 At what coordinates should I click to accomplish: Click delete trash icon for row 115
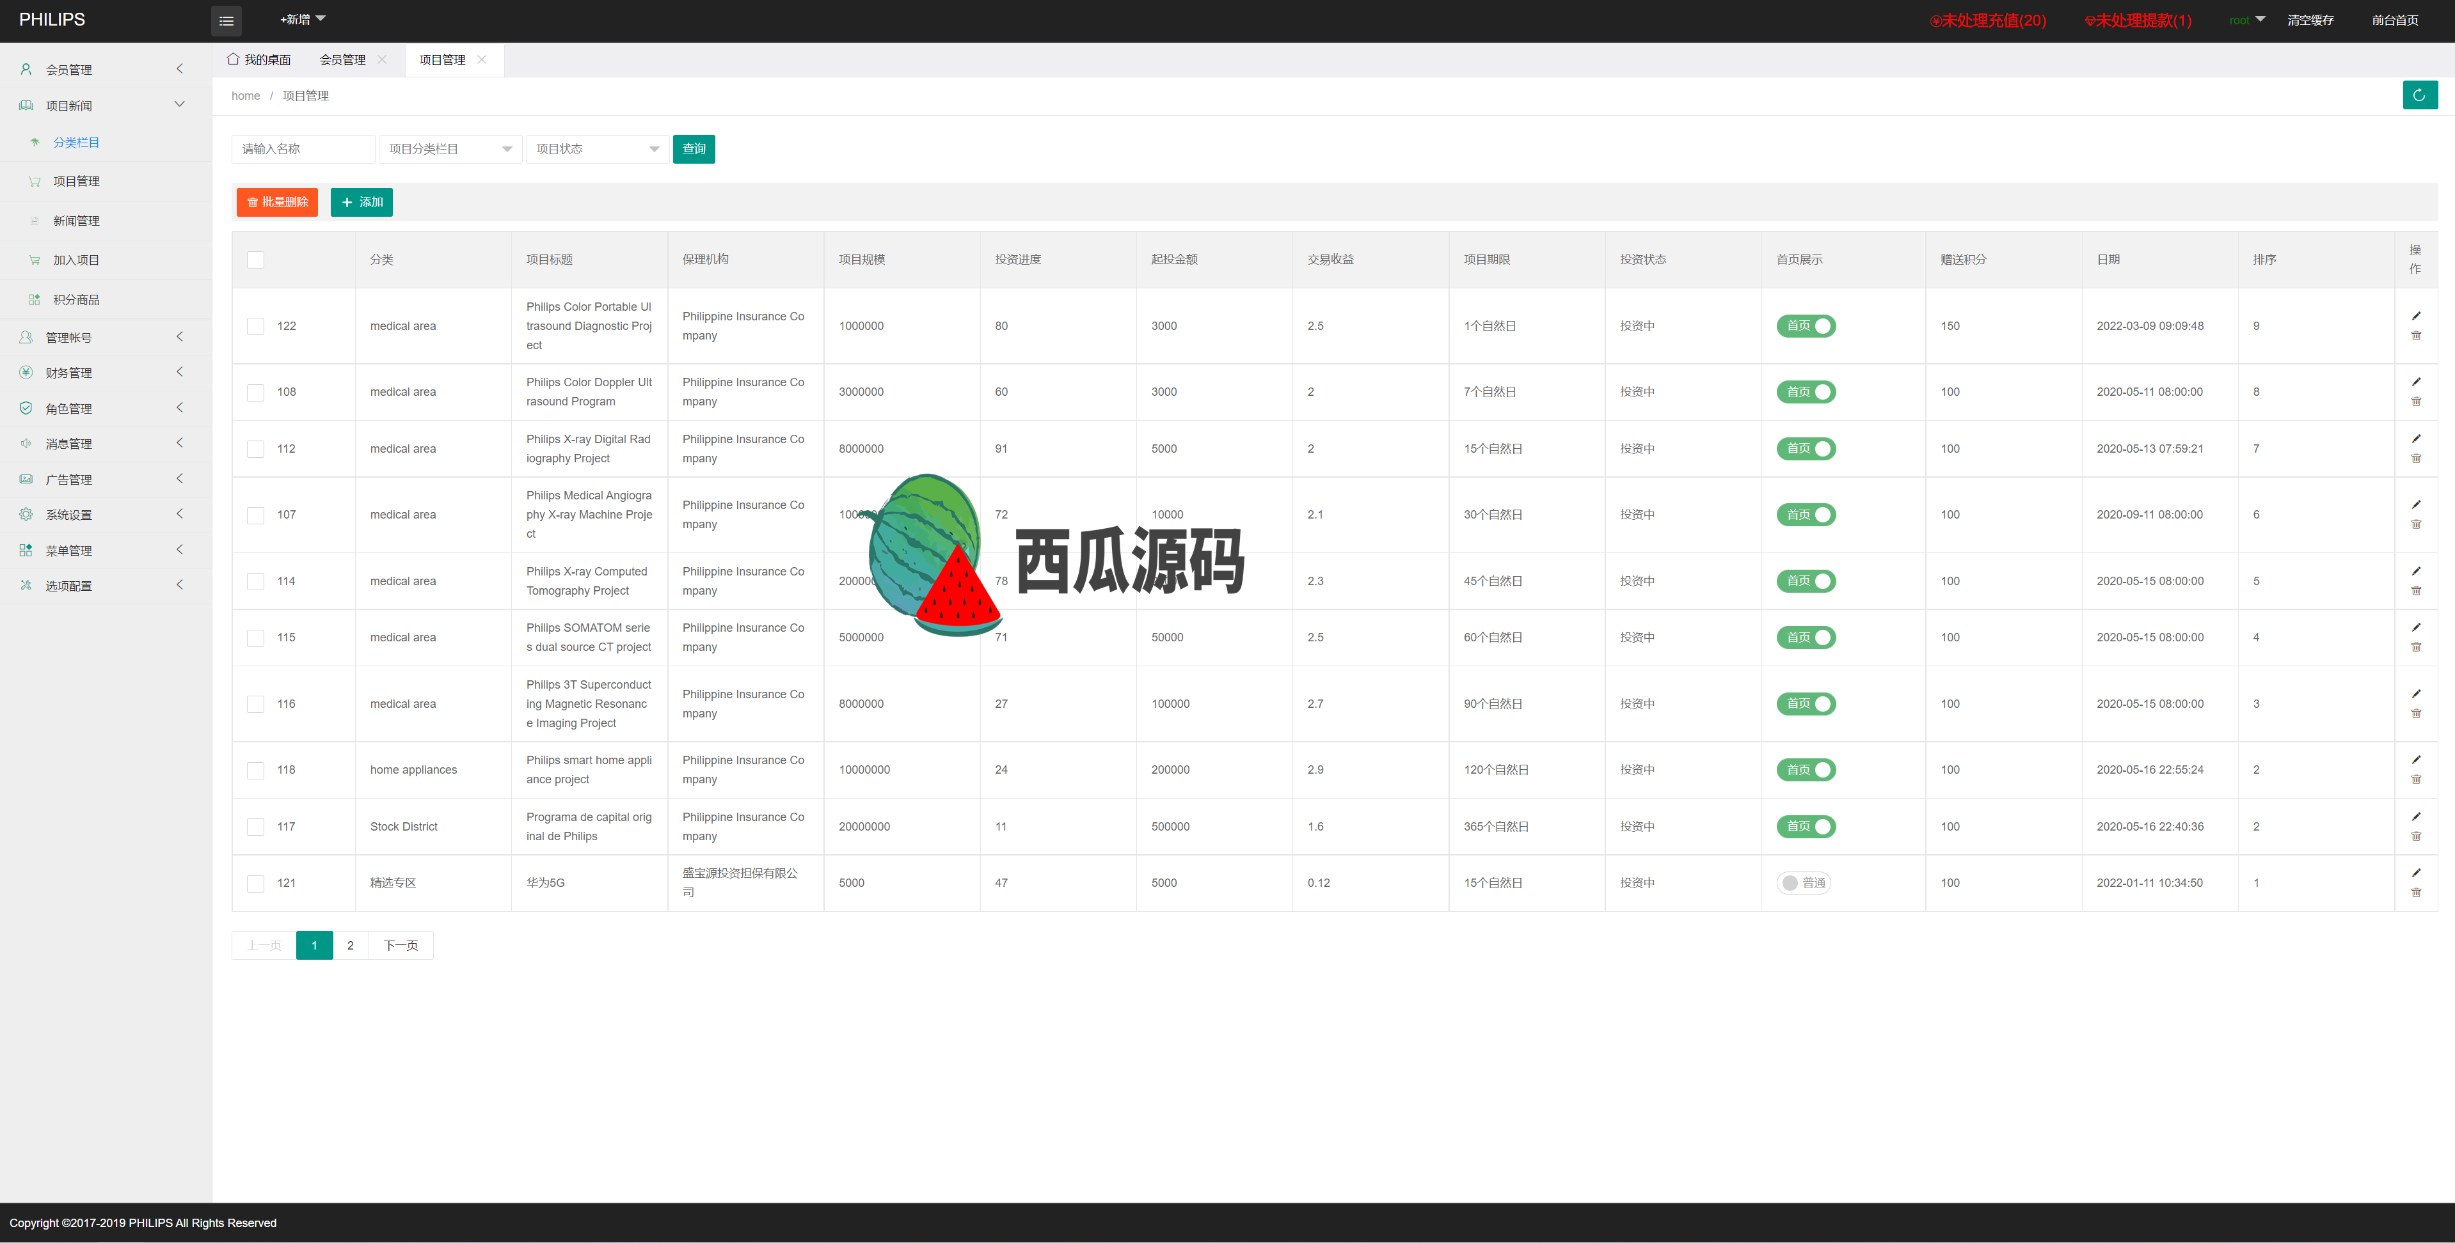point(2416,646)
